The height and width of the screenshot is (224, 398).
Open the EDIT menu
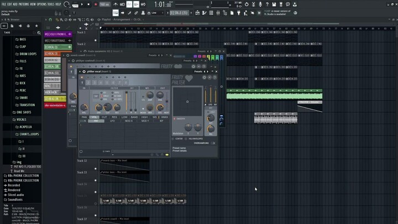[x=9, y=4]
